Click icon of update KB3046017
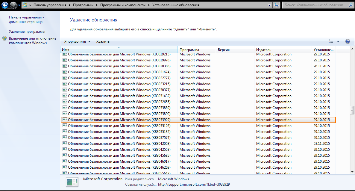 (x=65, y=161)
